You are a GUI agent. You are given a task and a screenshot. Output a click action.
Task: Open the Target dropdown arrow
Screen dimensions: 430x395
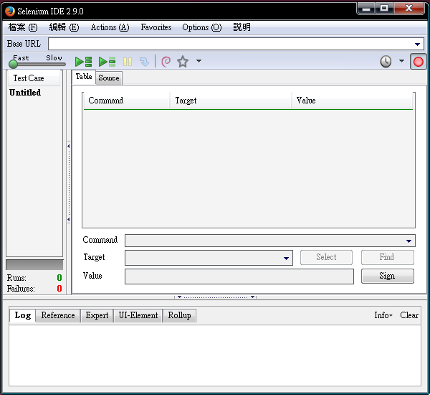286,258
